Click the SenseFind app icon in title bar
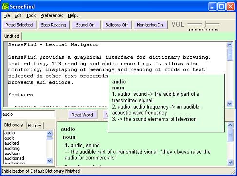 (x=5, y=6)
